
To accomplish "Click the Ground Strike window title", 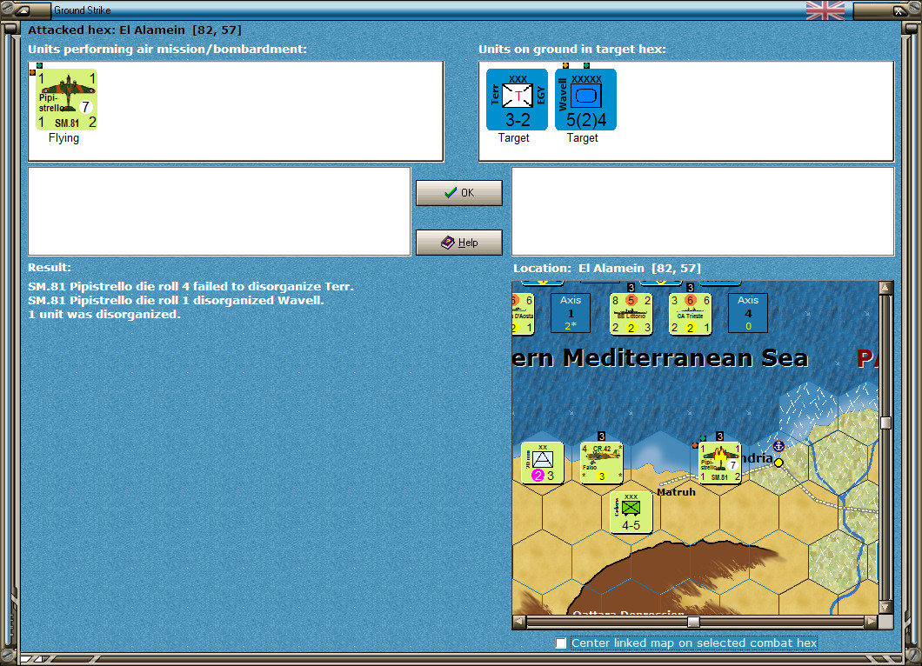I will [x=83, y=10].
